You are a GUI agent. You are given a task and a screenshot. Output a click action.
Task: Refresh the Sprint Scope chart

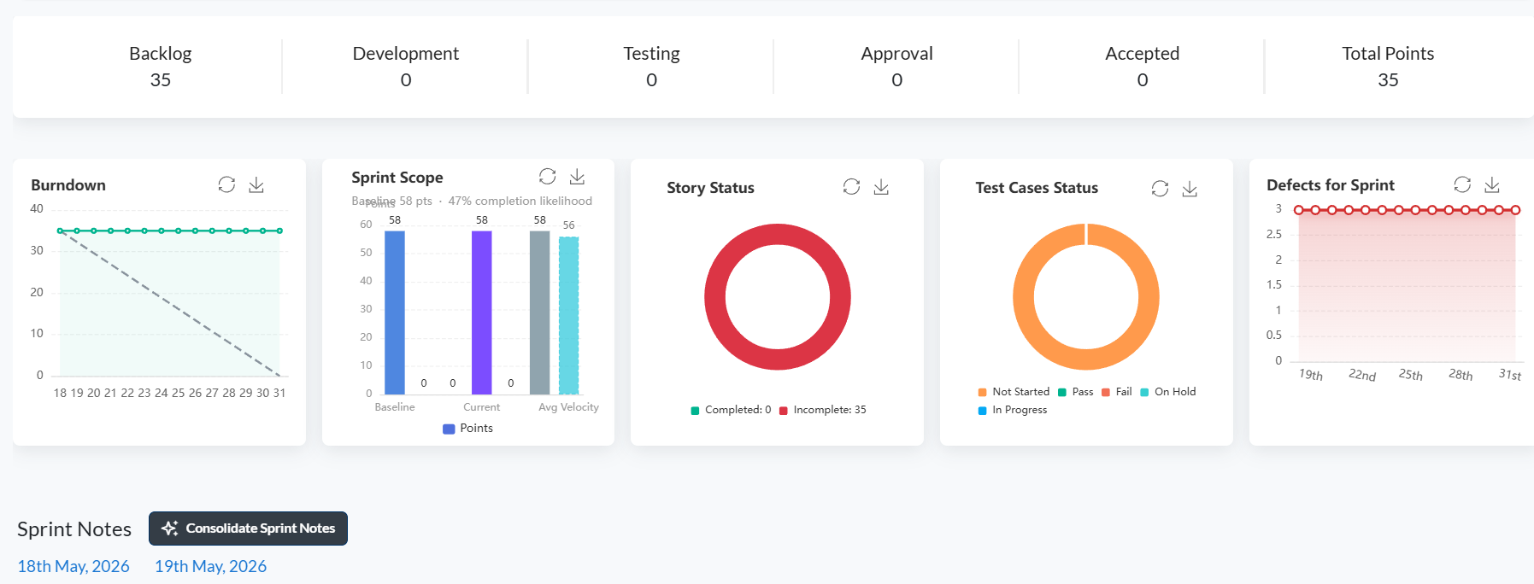(x=548, y=176)
